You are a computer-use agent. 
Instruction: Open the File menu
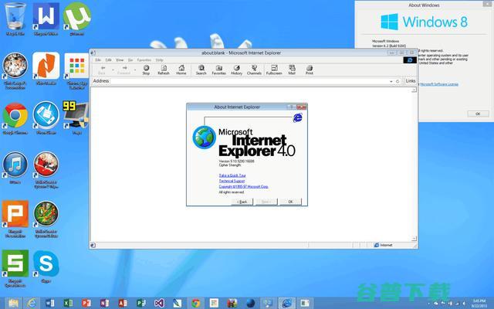tap(98, 59)
